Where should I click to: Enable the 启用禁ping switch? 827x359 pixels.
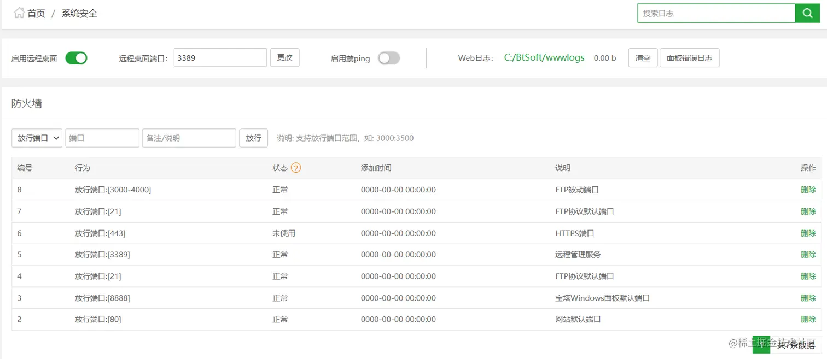coord(389,58)
